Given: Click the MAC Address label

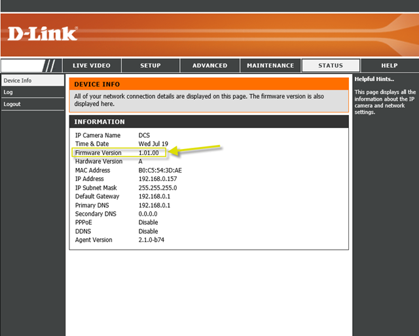Looking at the screenshot, I should (x=93, y=170).
